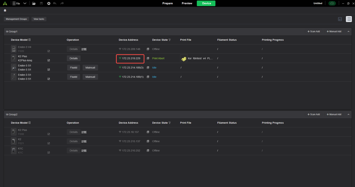Sort Group2 by Device Model
355x187 pixels.
click(x=29, y=123)
